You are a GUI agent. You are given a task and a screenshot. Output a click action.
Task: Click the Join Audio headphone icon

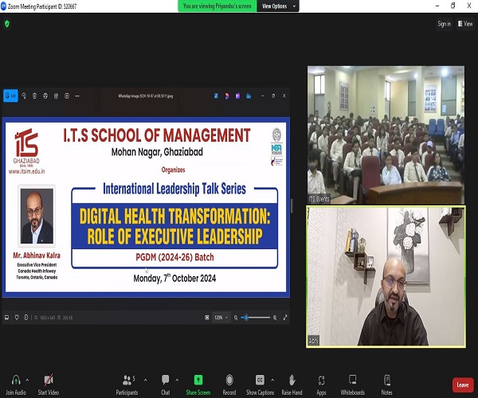point(16,380)
